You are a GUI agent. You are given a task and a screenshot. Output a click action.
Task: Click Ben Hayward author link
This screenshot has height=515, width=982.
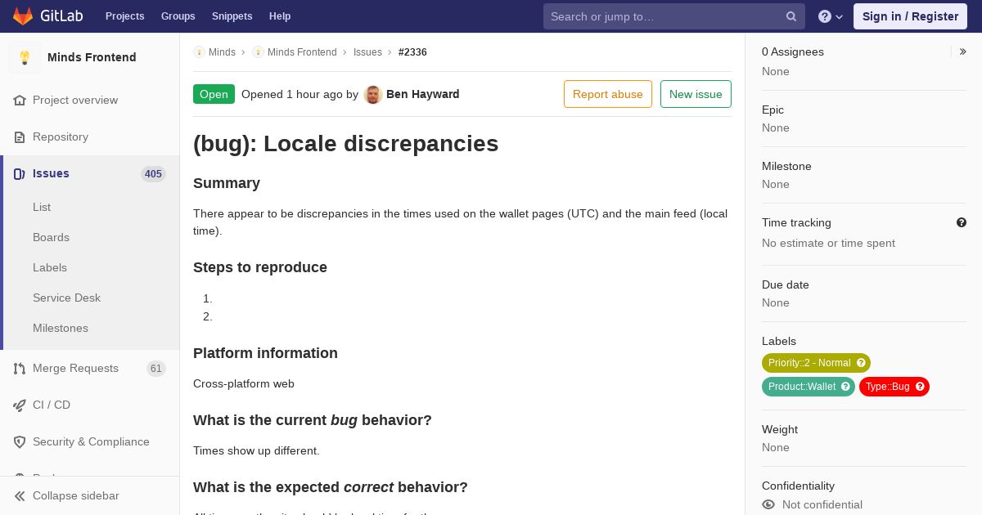coord(423,94)
